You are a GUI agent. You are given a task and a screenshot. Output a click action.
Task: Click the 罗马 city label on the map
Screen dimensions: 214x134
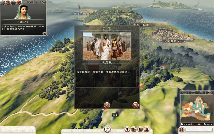point(173,41)
